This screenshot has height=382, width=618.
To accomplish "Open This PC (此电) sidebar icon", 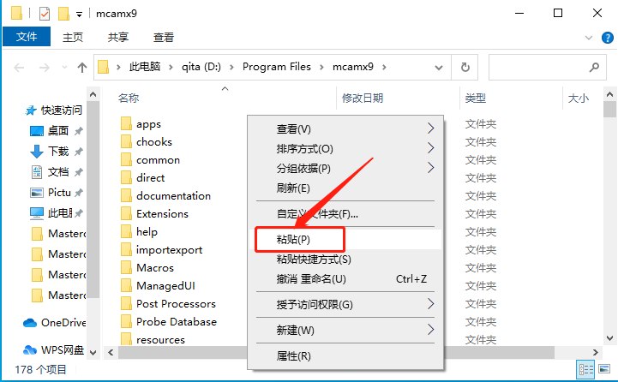I will [37, 213].
